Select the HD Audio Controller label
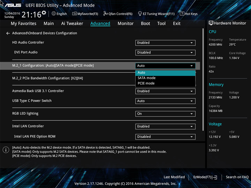Screen dimensions: 251x188 pyautogui.click(x=28, y=42)
